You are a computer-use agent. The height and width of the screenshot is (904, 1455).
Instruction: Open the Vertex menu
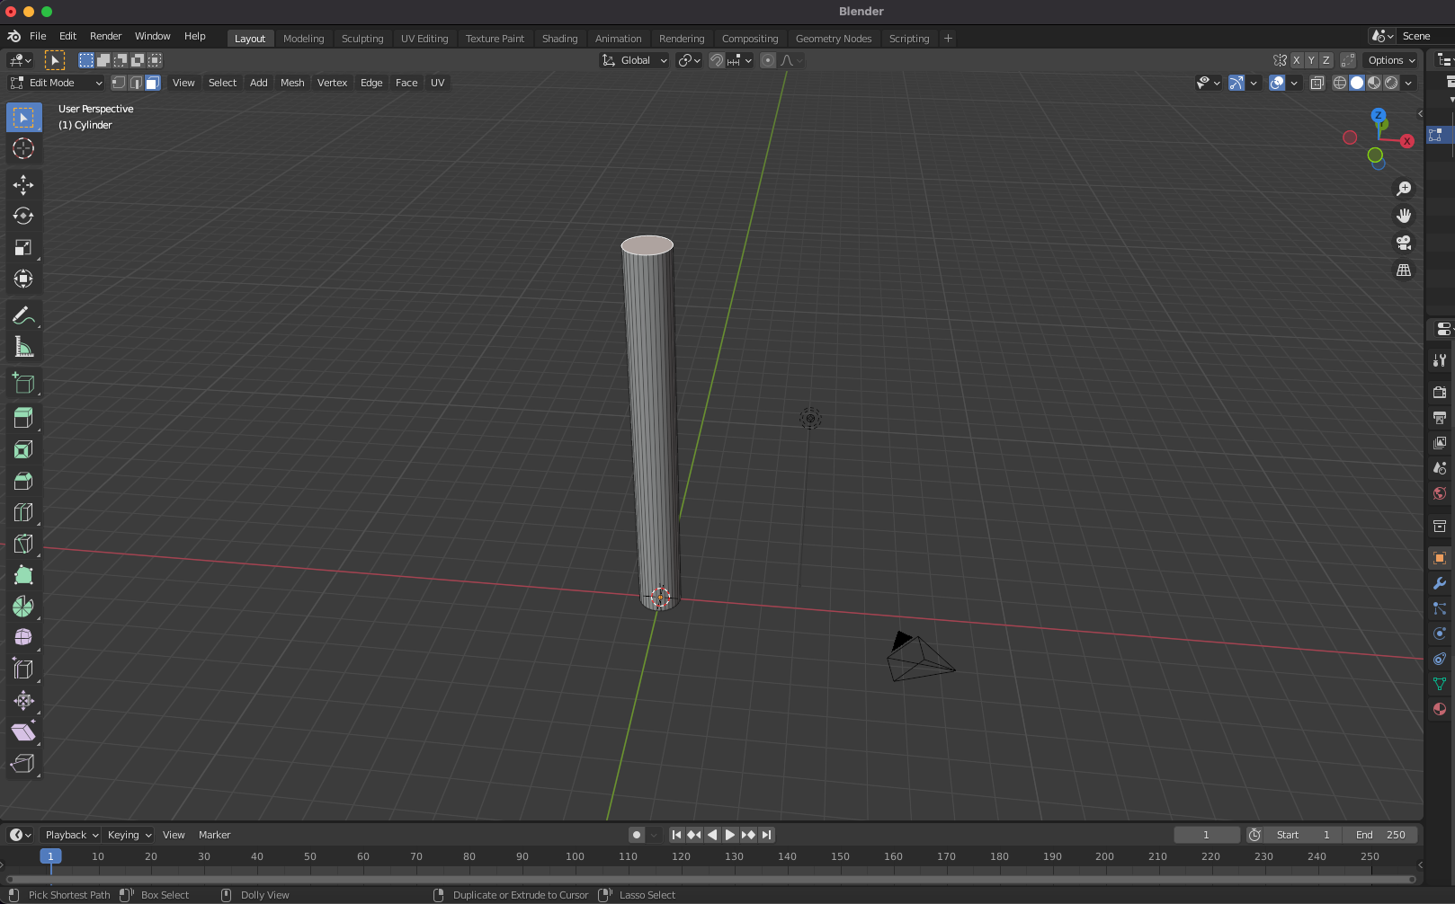[x=332, y=83]
